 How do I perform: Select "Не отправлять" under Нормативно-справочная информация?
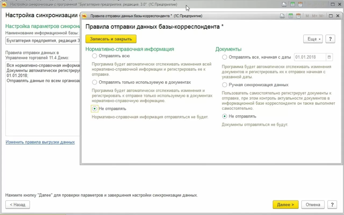94,109
